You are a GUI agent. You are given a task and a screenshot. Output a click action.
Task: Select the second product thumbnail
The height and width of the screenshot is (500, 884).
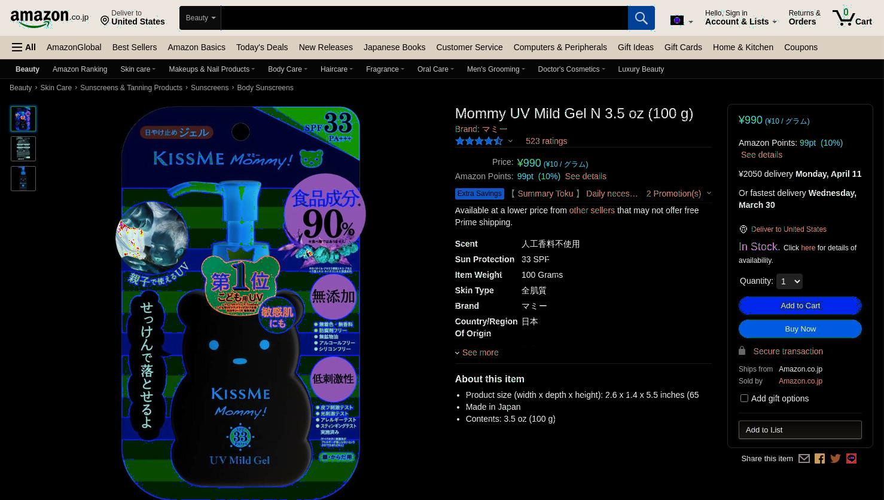[23, 149]
